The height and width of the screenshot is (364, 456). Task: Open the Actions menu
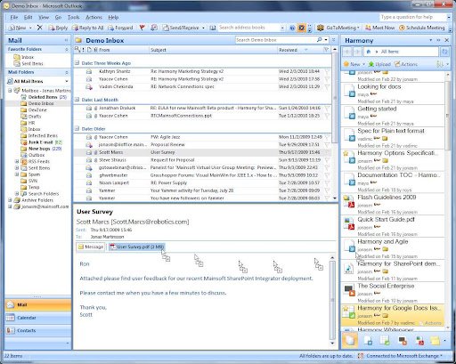94,17
